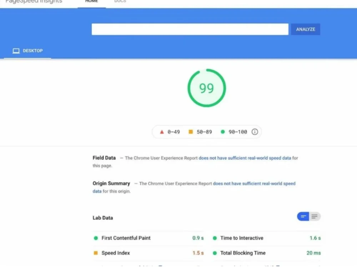Select the Speed Index label
Viewport: 357px width, 267px height.
[x=116, y=253]
